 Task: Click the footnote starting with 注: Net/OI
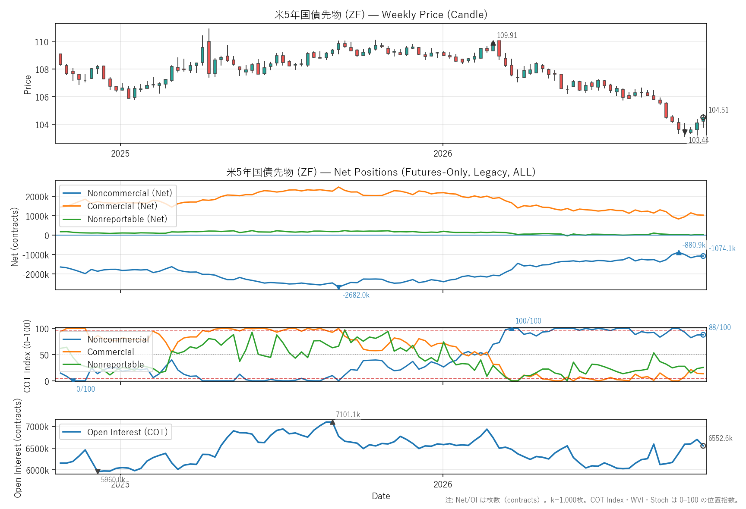[x=592, y=500]
